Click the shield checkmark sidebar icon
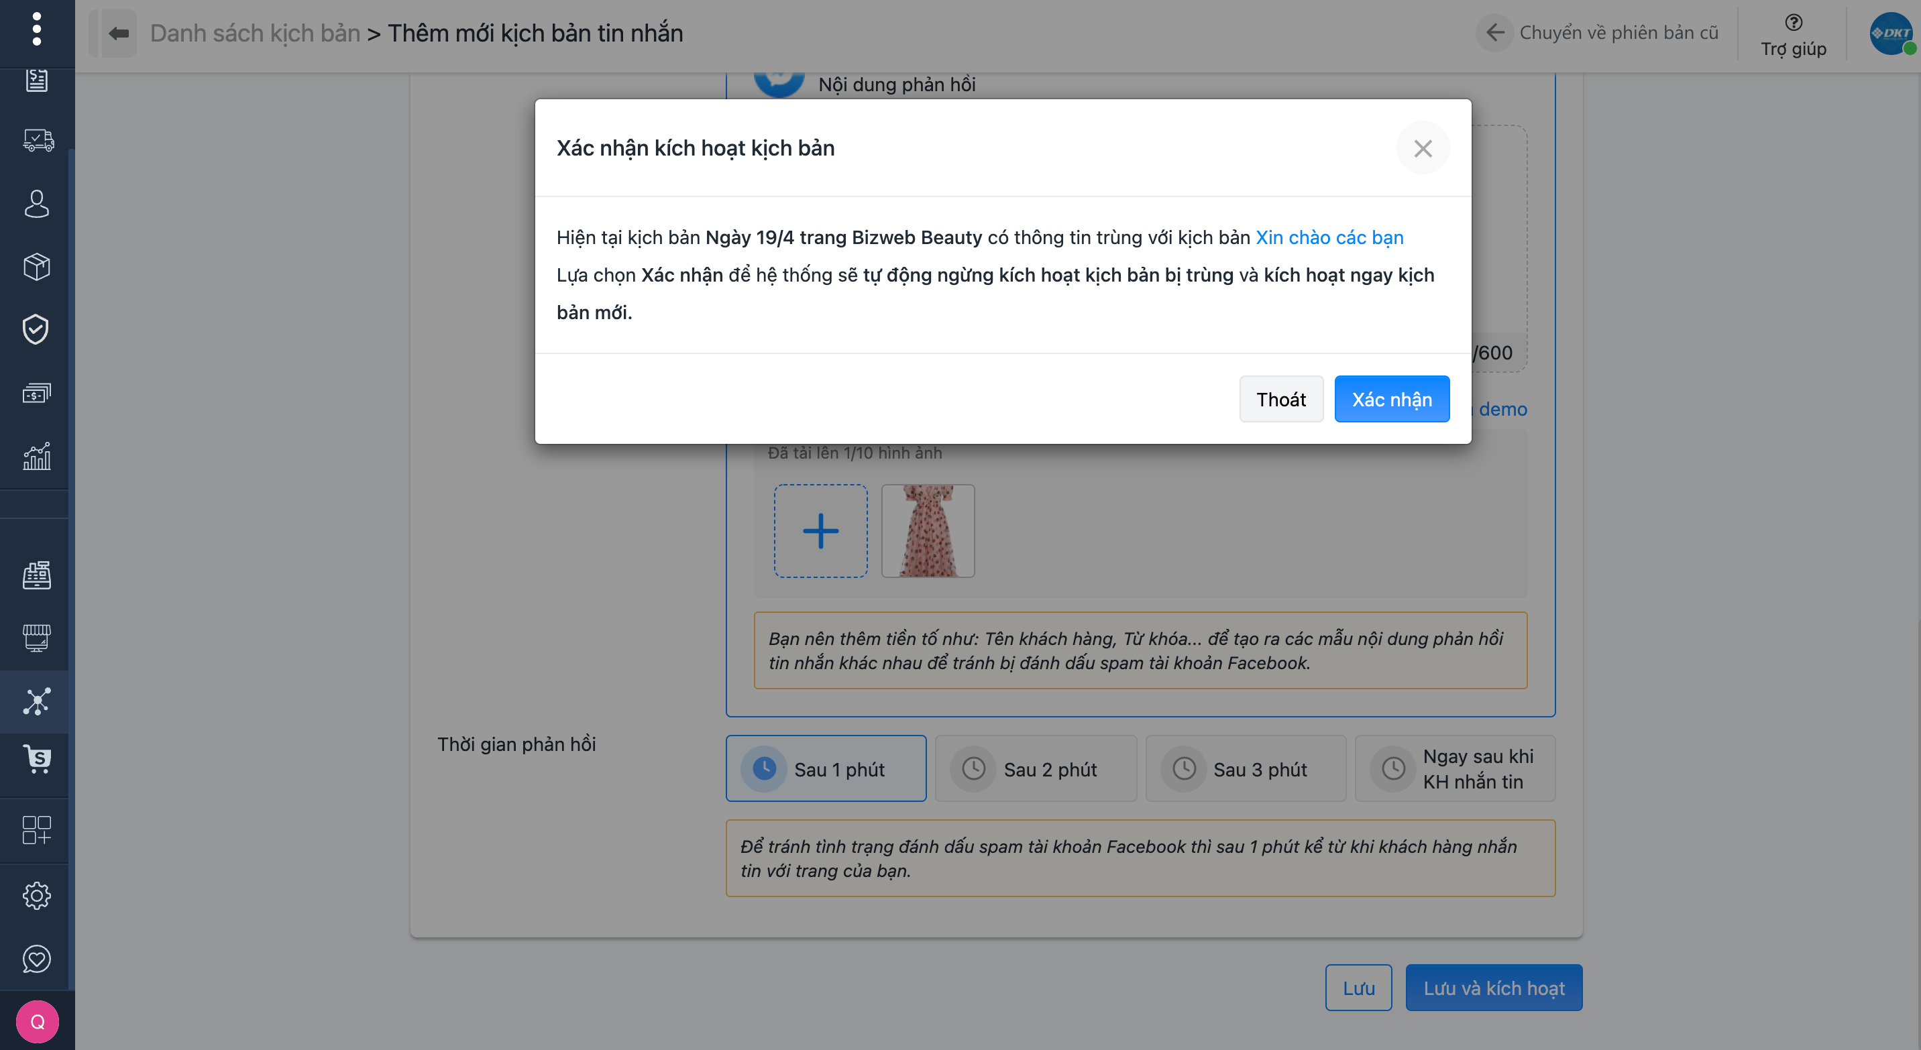Viewport: 1921px width, 1050px height. [36, 329]
